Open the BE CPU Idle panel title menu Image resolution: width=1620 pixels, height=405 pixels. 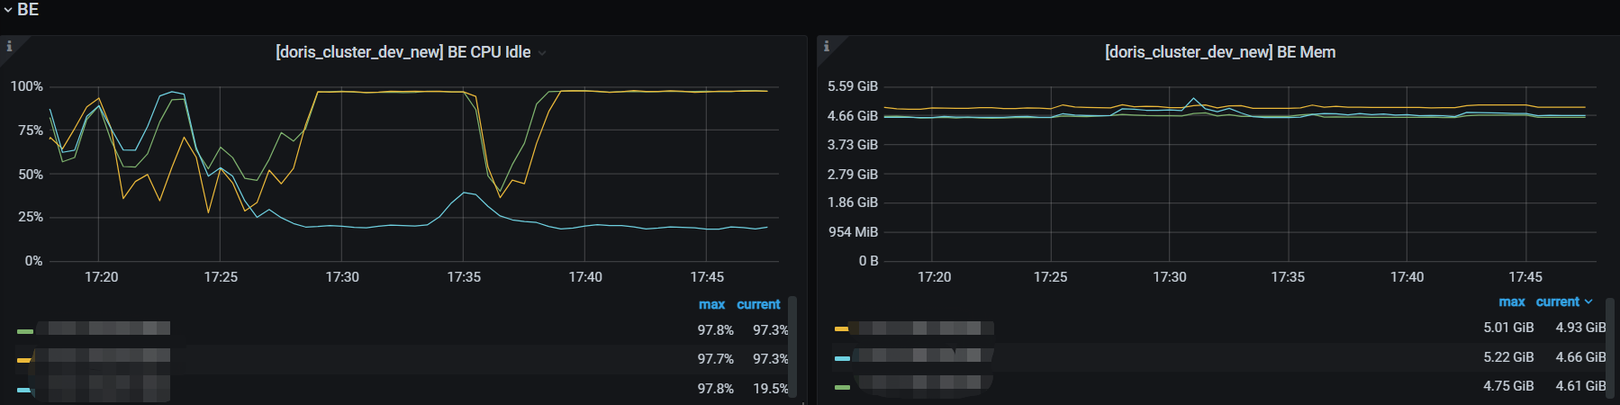[x=403, y=52]
